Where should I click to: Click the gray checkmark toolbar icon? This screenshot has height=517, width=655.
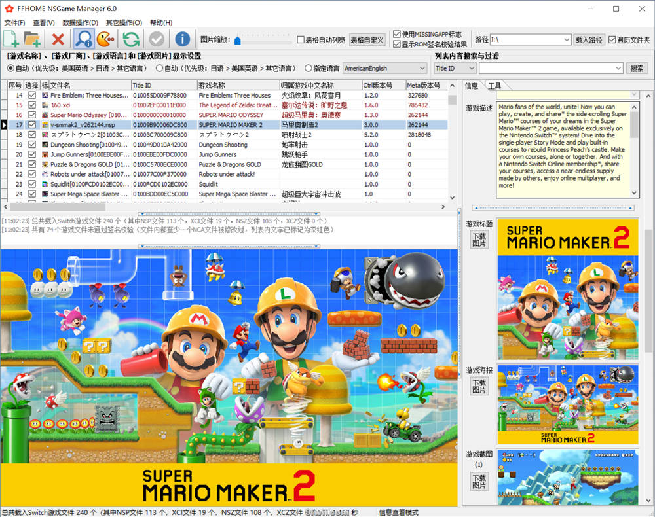tap(157, 39)
